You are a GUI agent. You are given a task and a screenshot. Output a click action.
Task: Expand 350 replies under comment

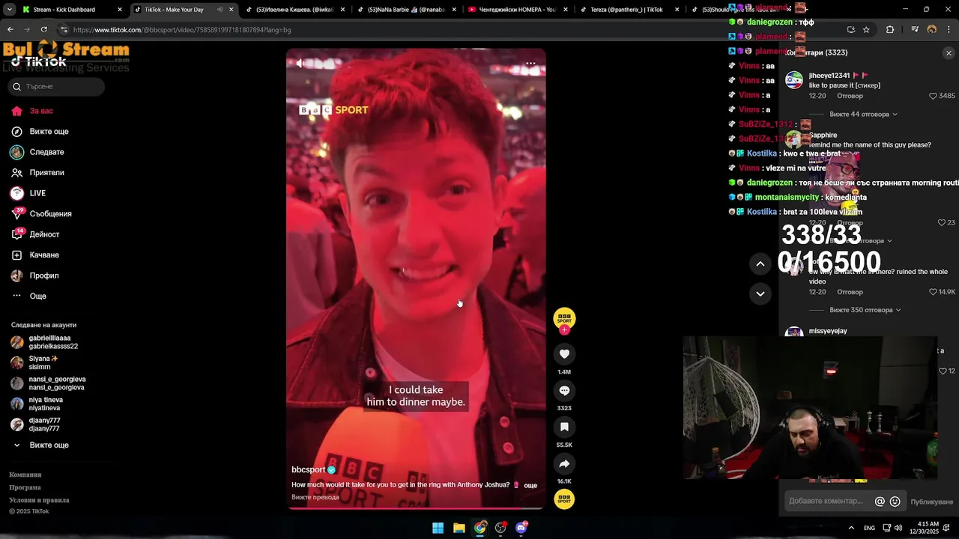[x=865, y=310]
